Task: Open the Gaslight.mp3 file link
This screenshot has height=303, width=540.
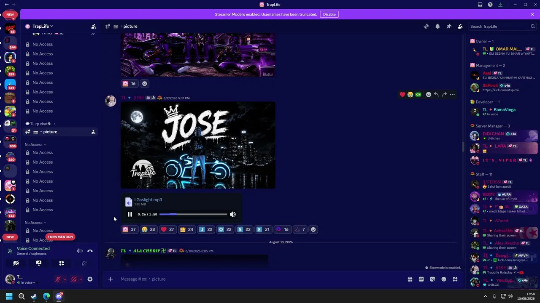Action: coord(148,199)
